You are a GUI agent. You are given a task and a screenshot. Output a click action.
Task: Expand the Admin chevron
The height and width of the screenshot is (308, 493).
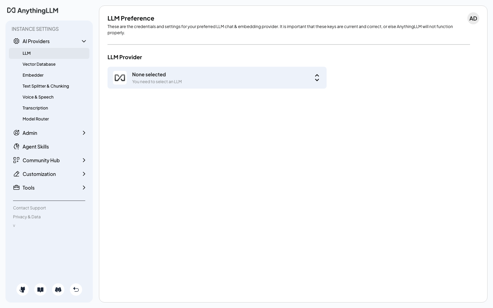click(x=84, y=133)
